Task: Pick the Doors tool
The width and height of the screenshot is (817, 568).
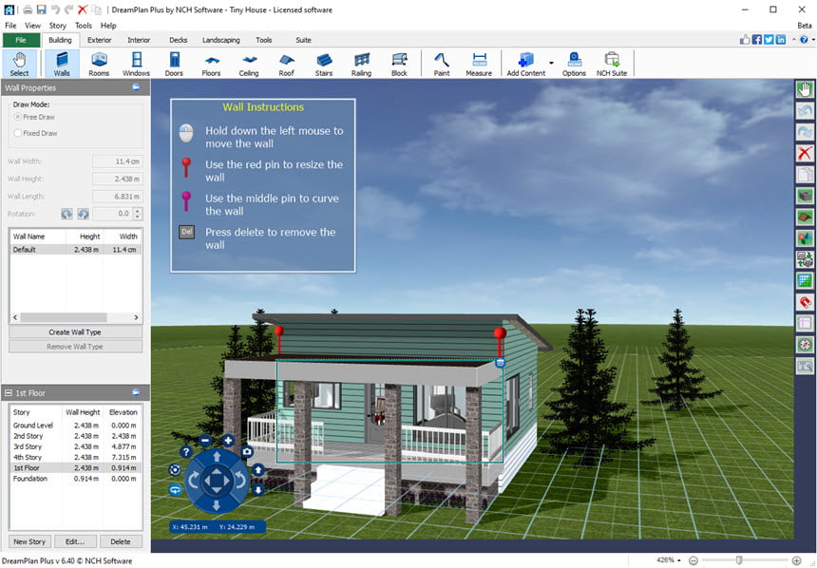Action: (174, 64)
